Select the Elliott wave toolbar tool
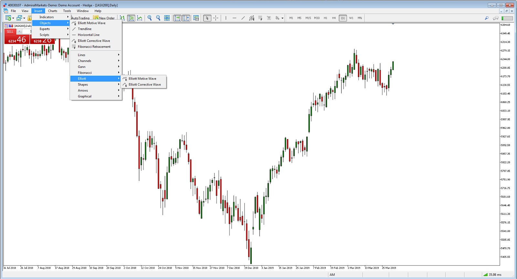517x279 pixels. pyautogui.click(x=252, y=18)
